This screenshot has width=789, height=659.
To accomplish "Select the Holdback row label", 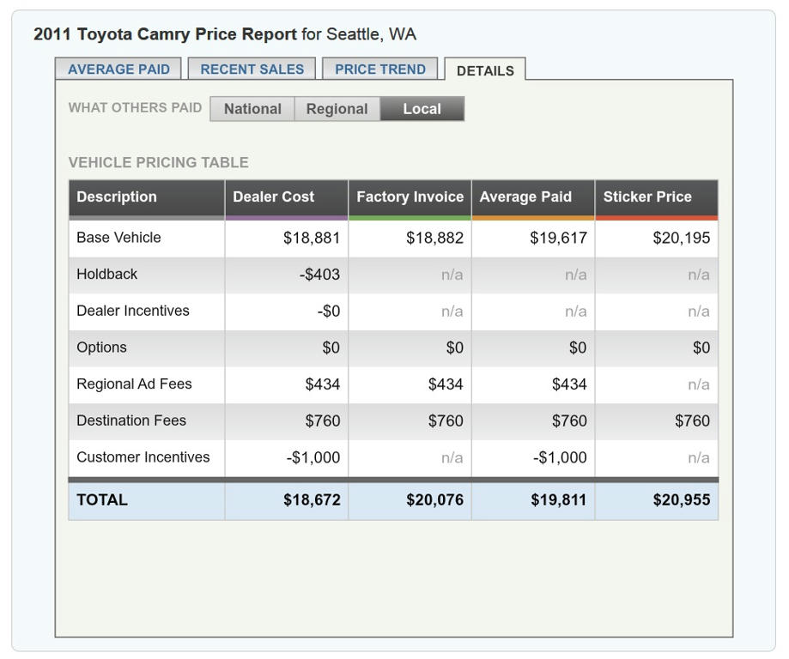I will pyautogui.click(x=106, y=275).
